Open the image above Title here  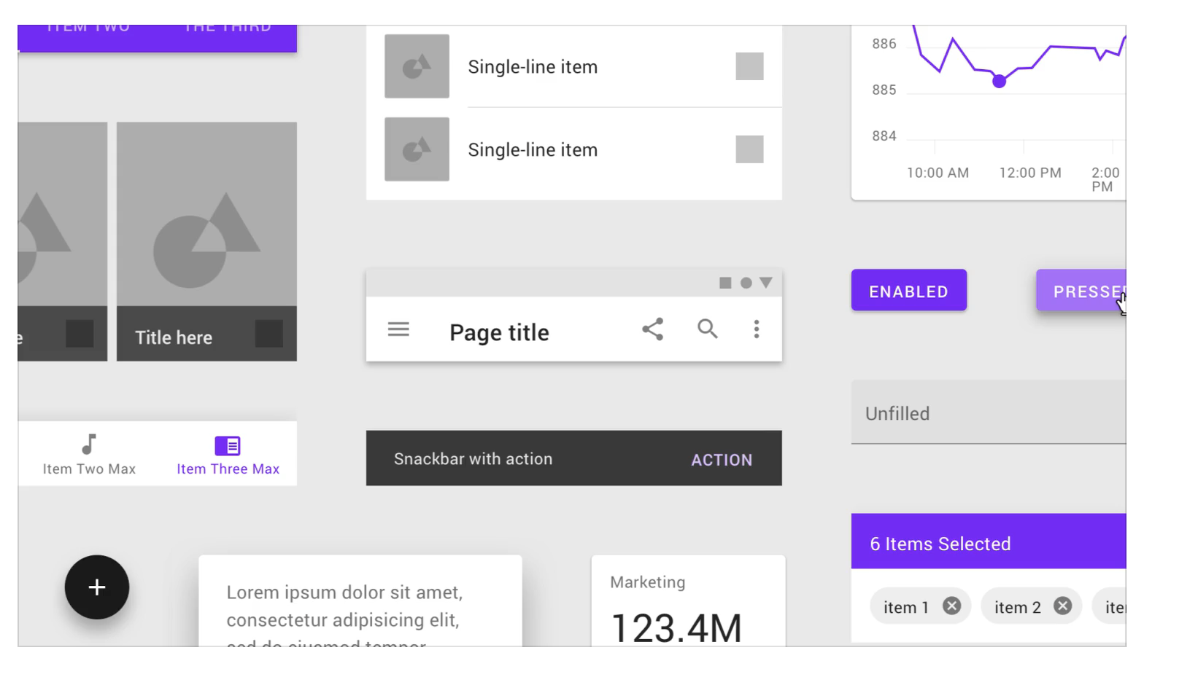pyautogui.click(x=206, y=214)
